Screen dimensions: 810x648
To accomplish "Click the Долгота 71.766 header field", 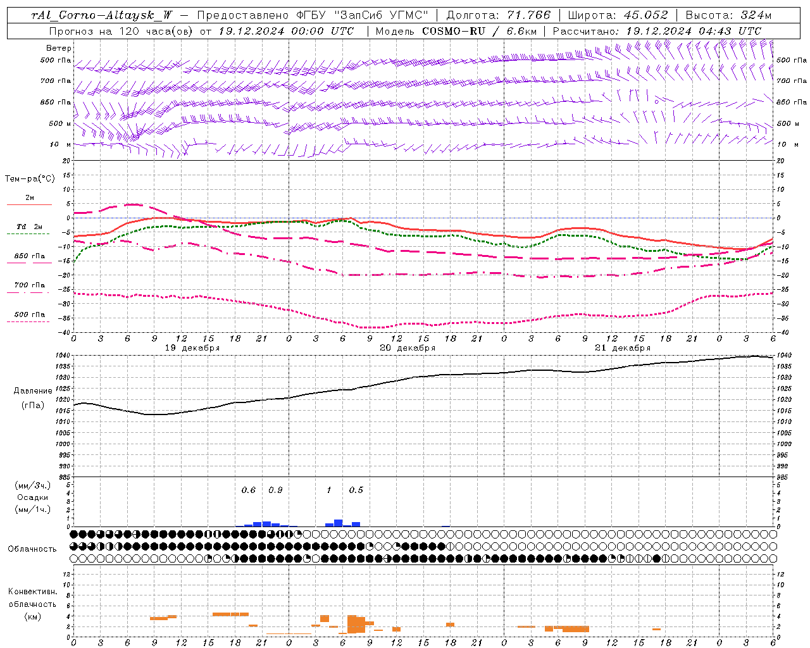I will tap(499, 15).
